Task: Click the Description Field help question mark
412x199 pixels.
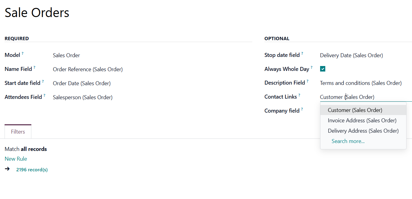Action: pyautogui.click(x=307, y=81)
